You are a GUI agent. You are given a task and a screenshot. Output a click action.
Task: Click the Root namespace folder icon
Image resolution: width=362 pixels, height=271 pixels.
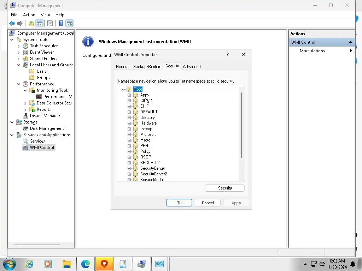click(x=129, y=89)
